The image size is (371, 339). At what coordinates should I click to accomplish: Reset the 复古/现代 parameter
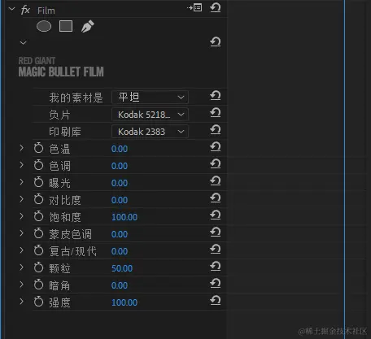pos(216,250)
